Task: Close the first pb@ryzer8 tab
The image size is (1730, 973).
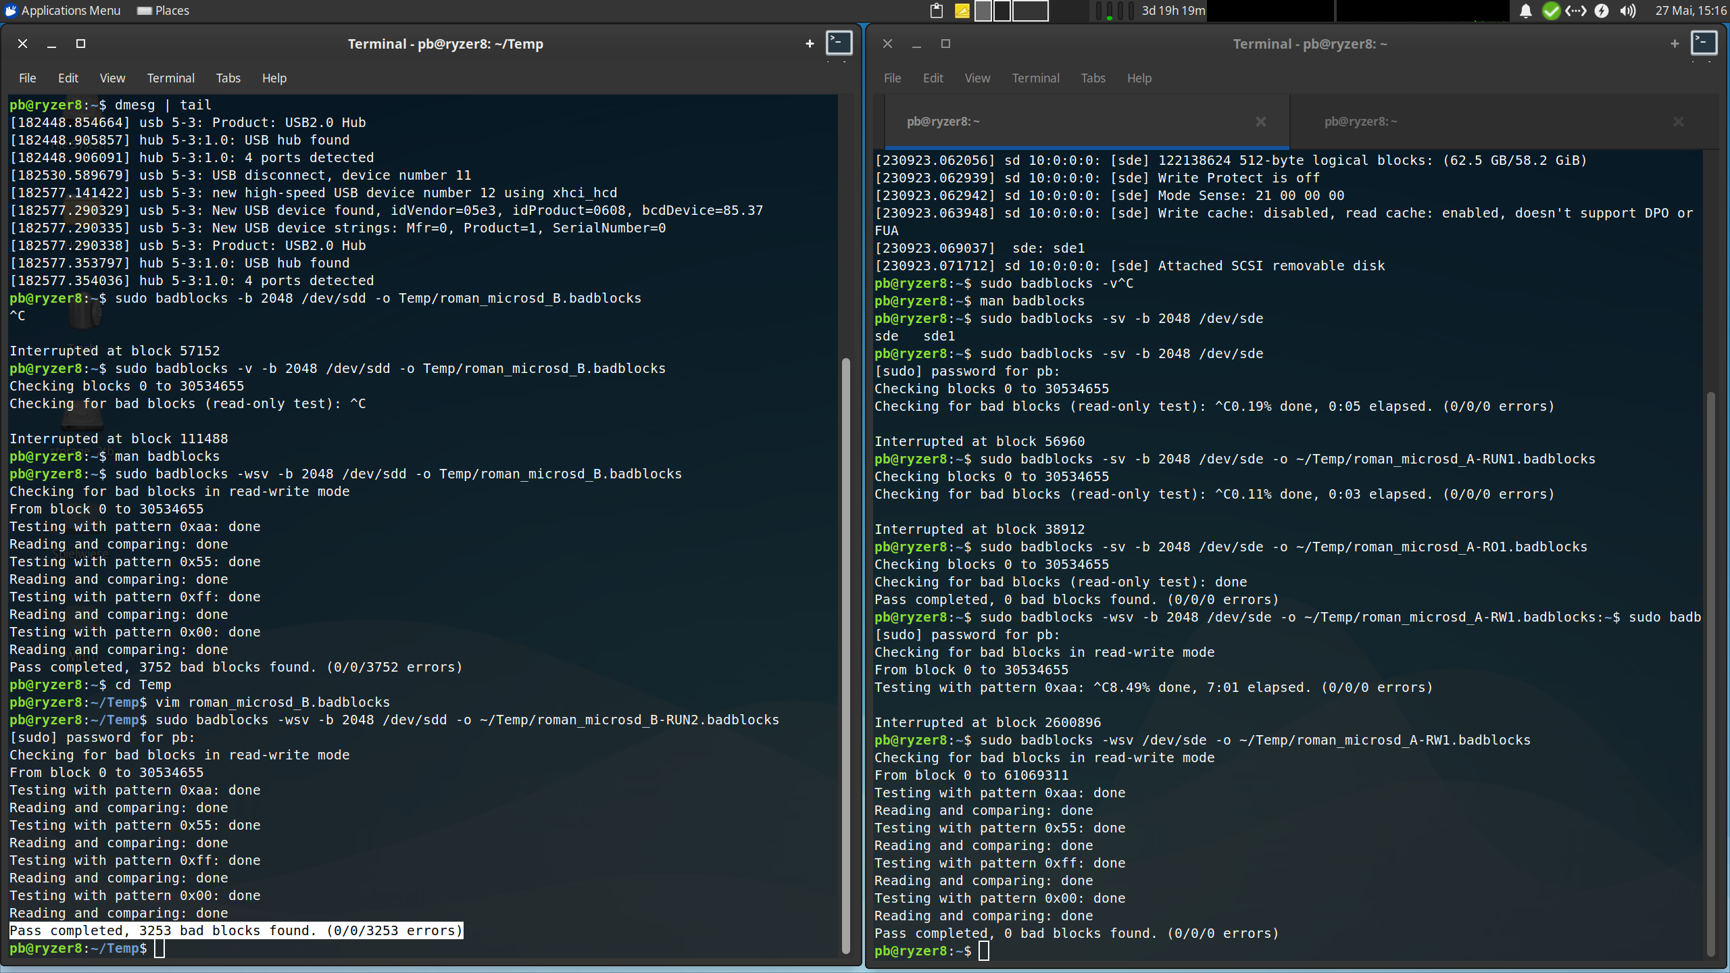Action: pos(1260,122)
